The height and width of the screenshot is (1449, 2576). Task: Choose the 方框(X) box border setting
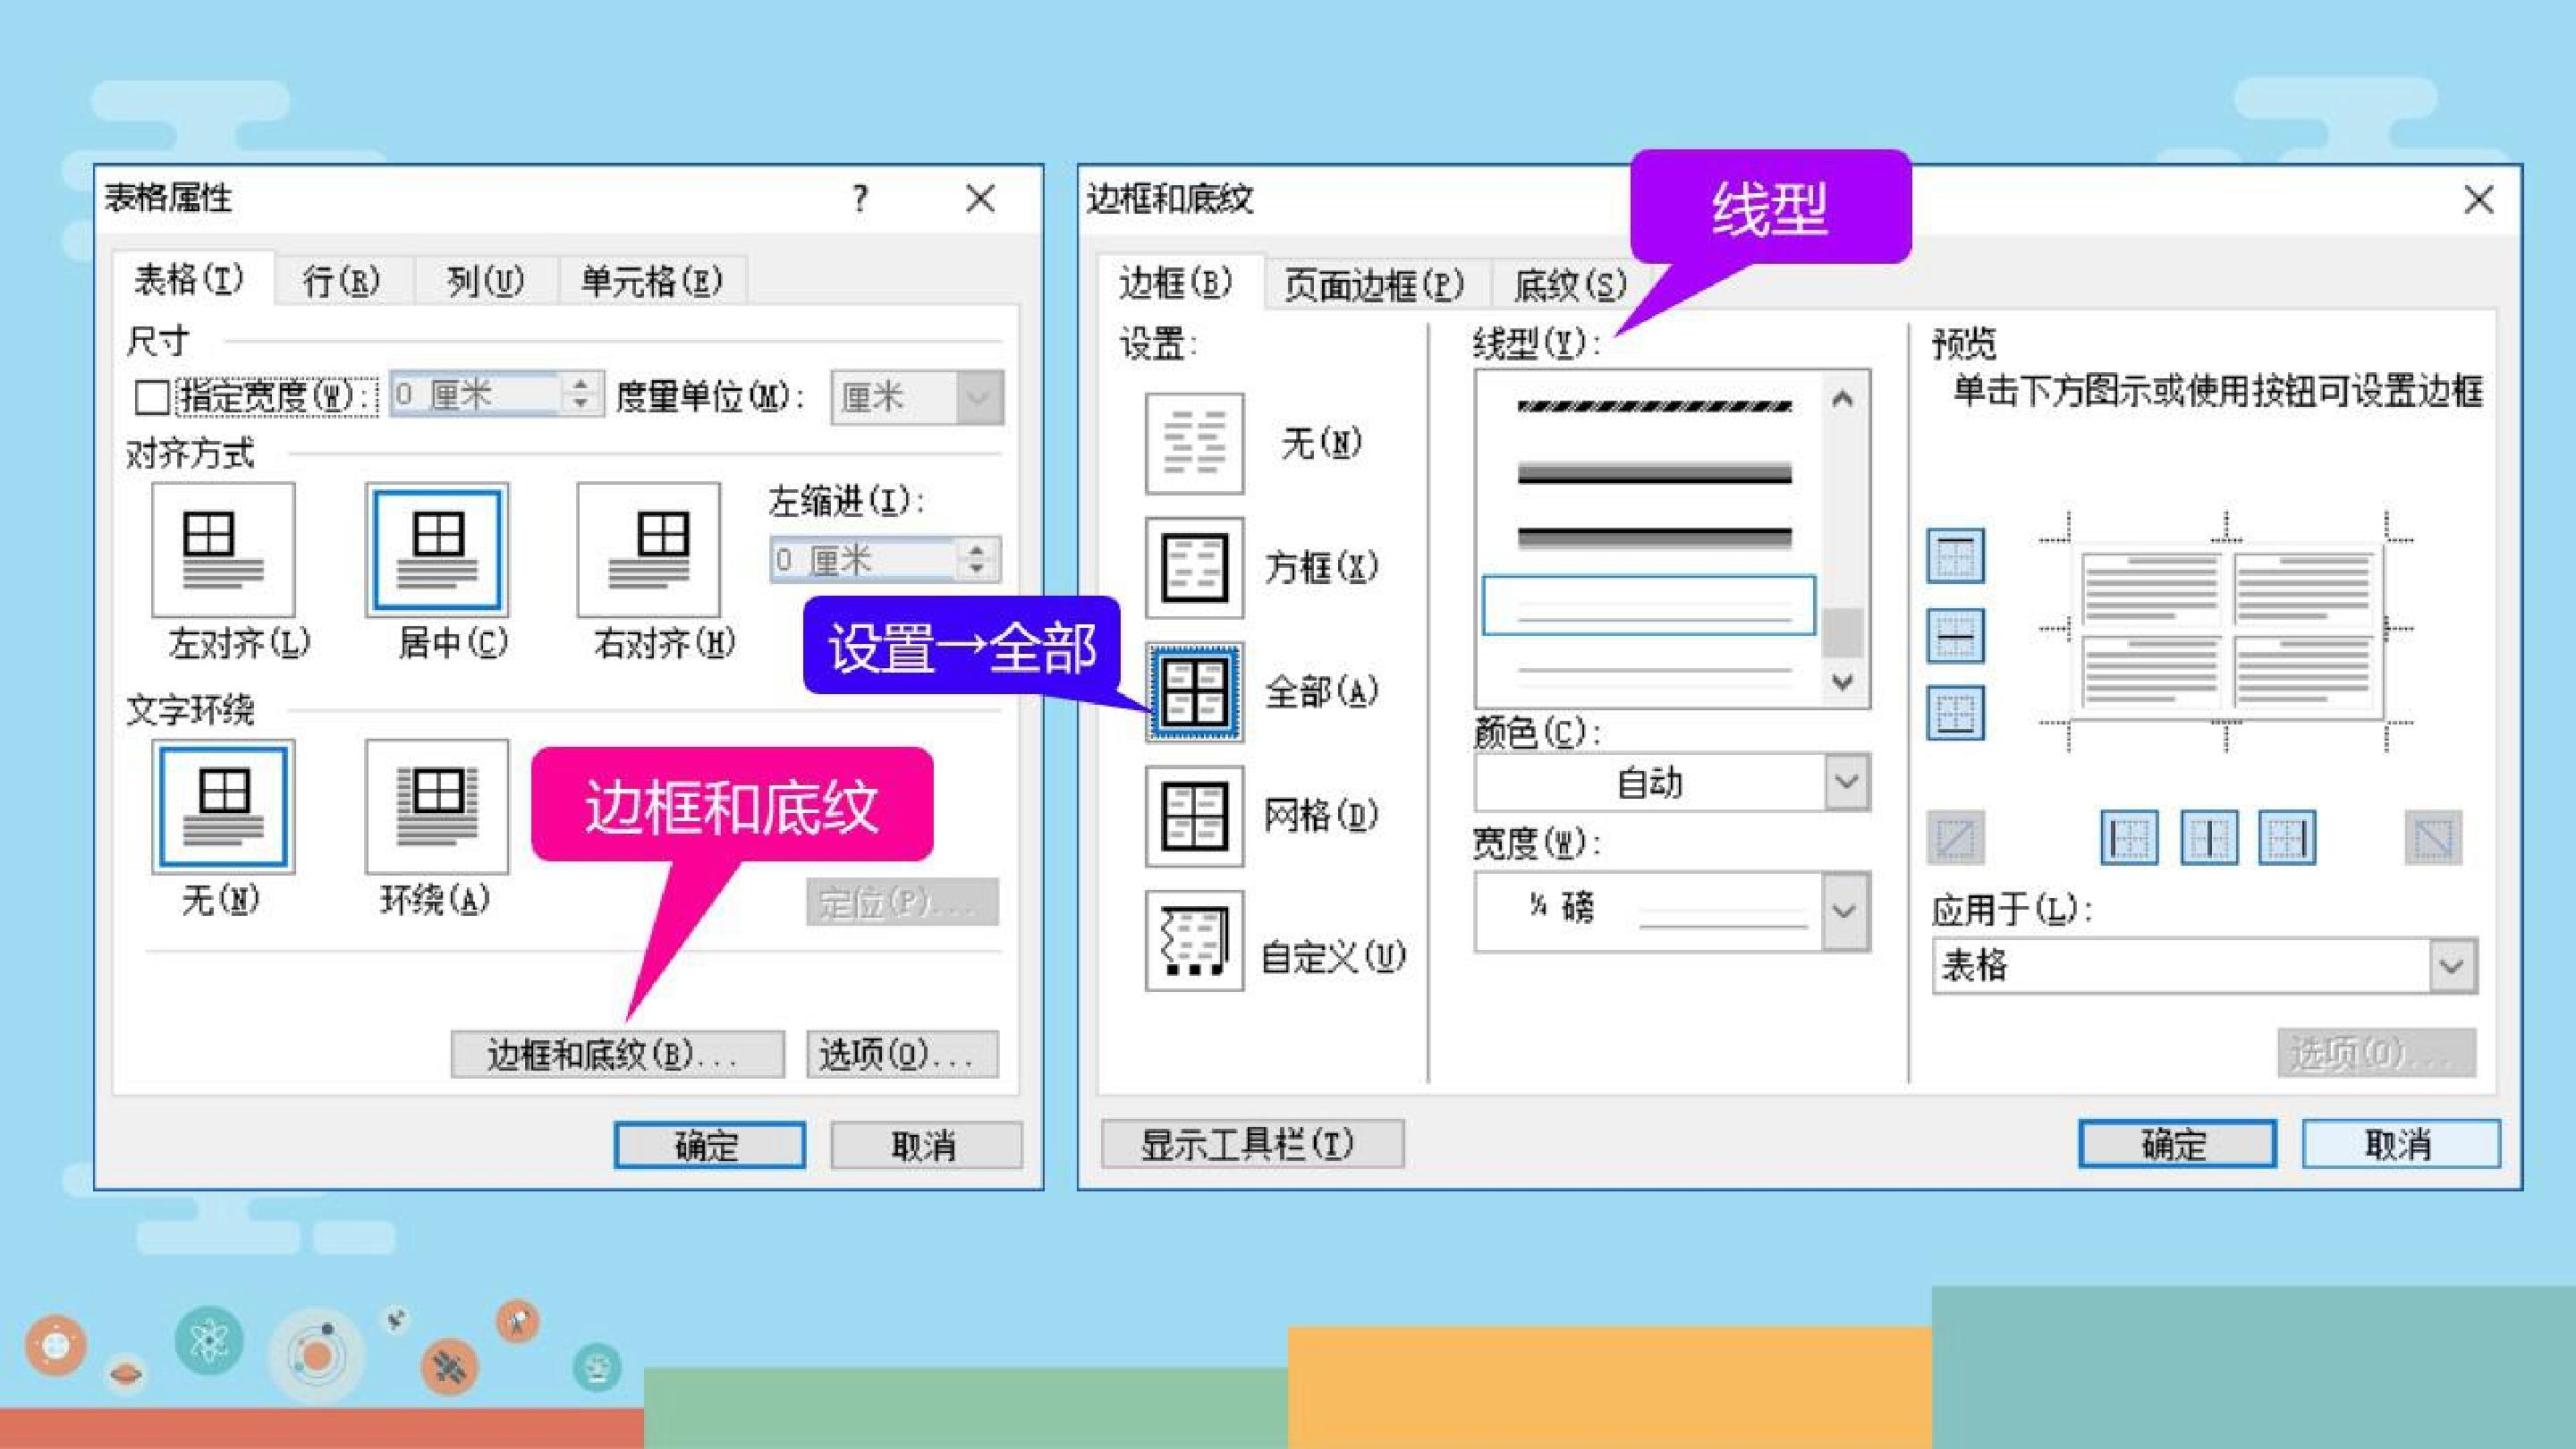pos(1194,567)
